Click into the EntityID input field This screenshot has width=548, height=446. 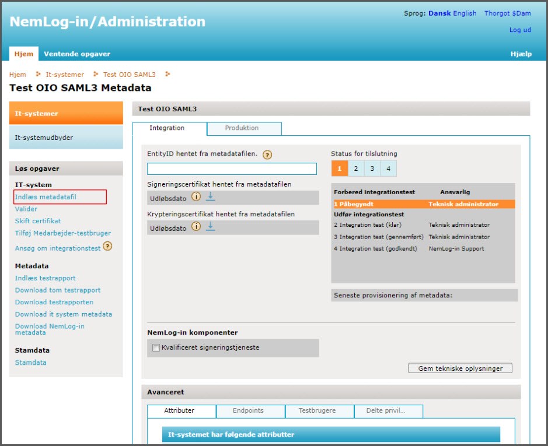232,168
